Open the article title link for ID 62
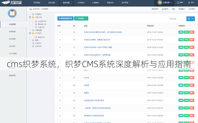Image resolution: width=198 pixels, height=123 pixels. click(x=94, y=101)
